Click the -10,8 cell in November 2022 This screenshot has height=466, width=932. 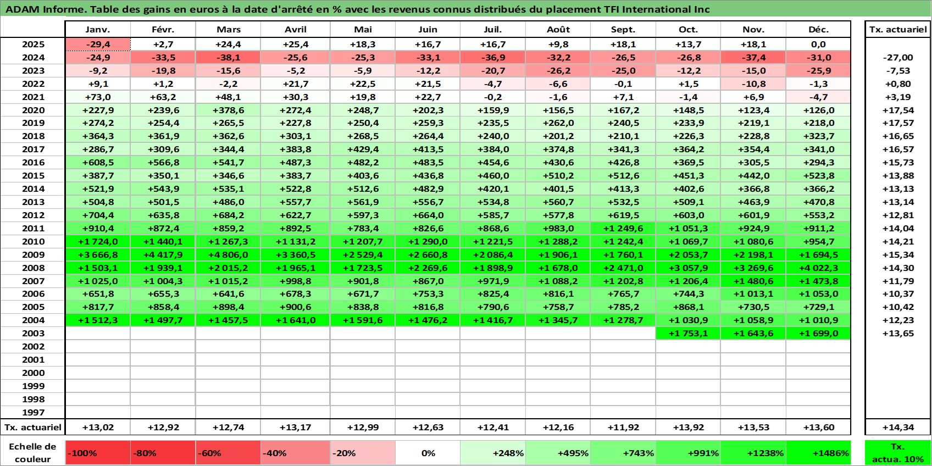(x=753, y=84)
